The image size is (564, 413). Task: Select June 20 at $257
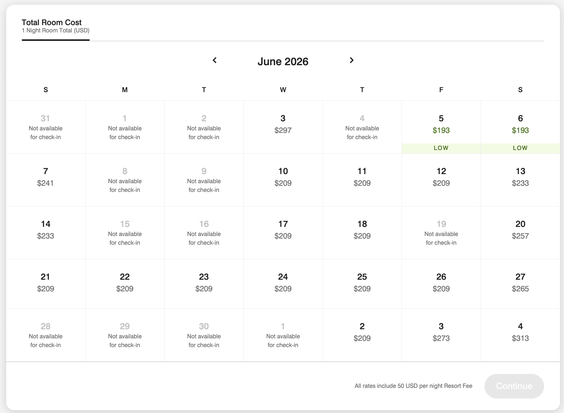520,233
